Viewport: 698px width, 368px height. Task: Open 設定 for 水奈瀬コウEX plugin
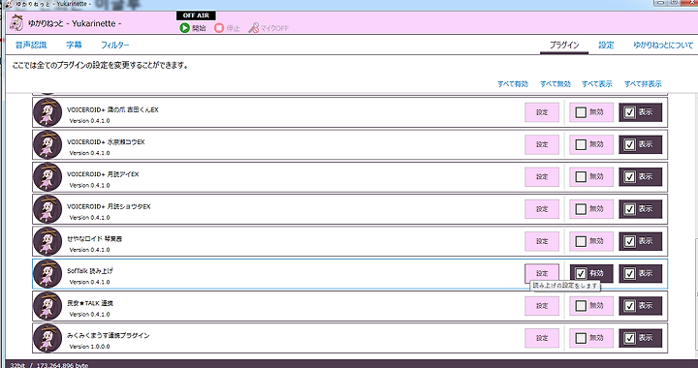(542, 144)
